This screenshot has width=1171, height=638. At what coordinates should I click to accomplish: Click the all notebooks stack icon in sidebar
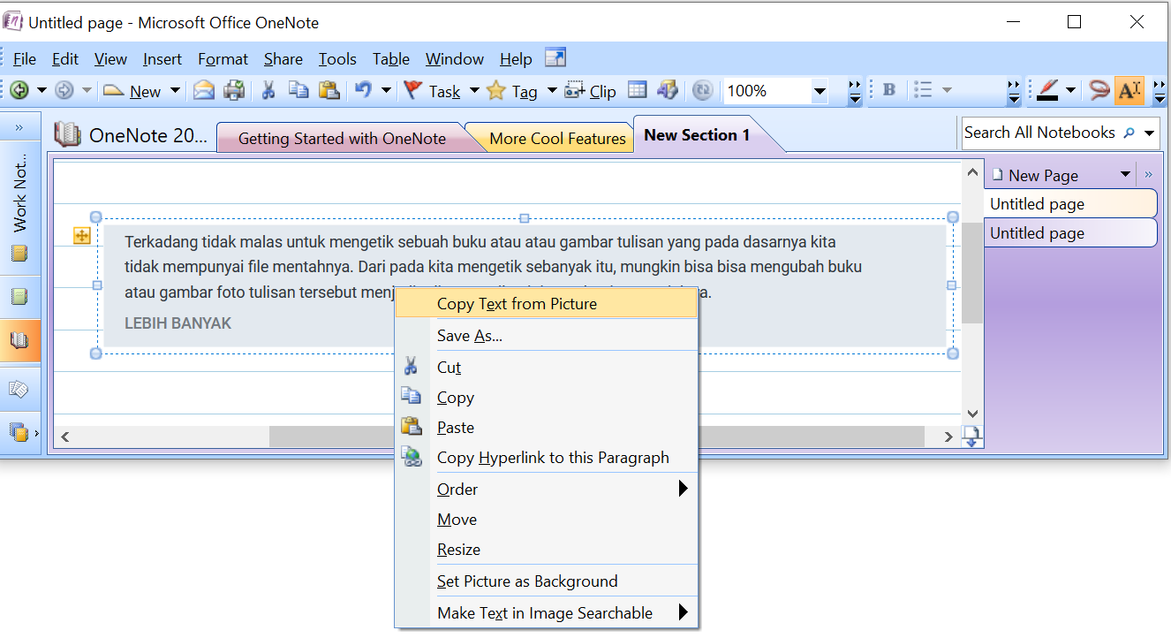coord(19,432)
